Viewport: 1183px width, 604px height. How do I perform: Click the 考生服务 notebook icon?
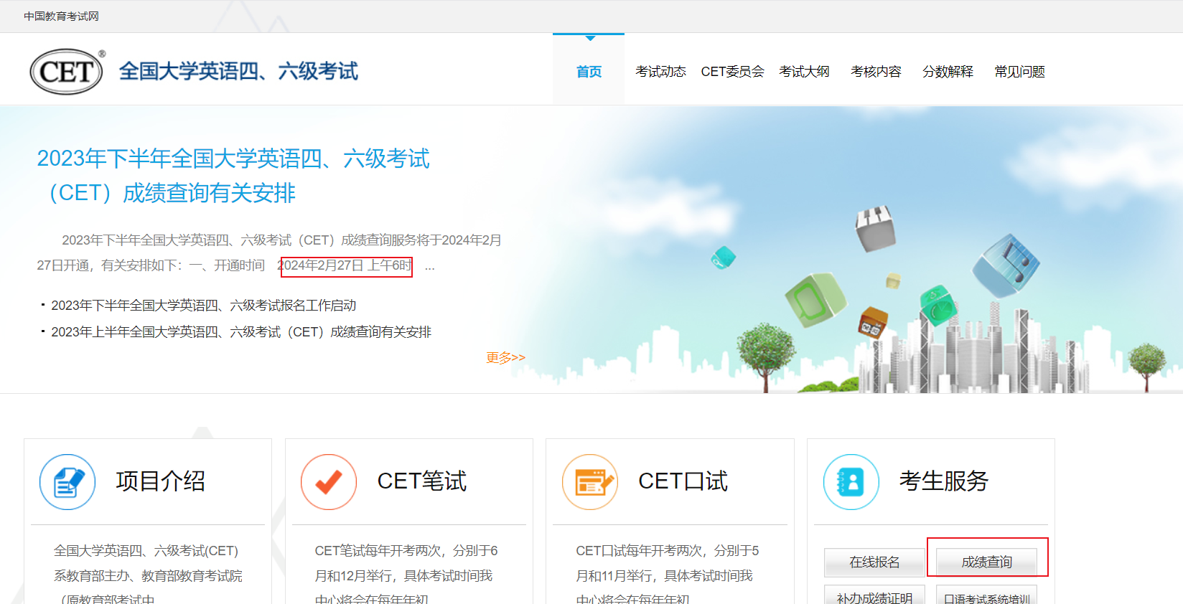click(851, 482)
